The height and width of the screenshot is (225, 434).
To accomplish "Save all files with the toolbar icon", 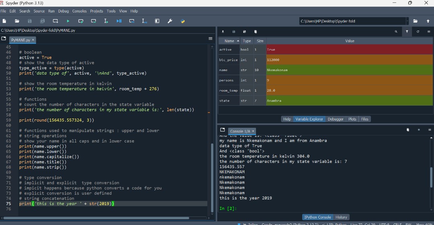I will [42, 21].
